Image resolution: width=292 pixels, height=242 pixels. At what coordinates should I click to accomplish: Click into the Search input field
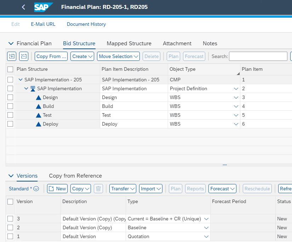coord(258,56)
